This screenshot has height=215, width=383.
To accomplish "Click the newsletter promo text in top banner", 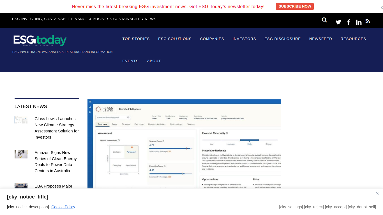I will coord(168,6).
